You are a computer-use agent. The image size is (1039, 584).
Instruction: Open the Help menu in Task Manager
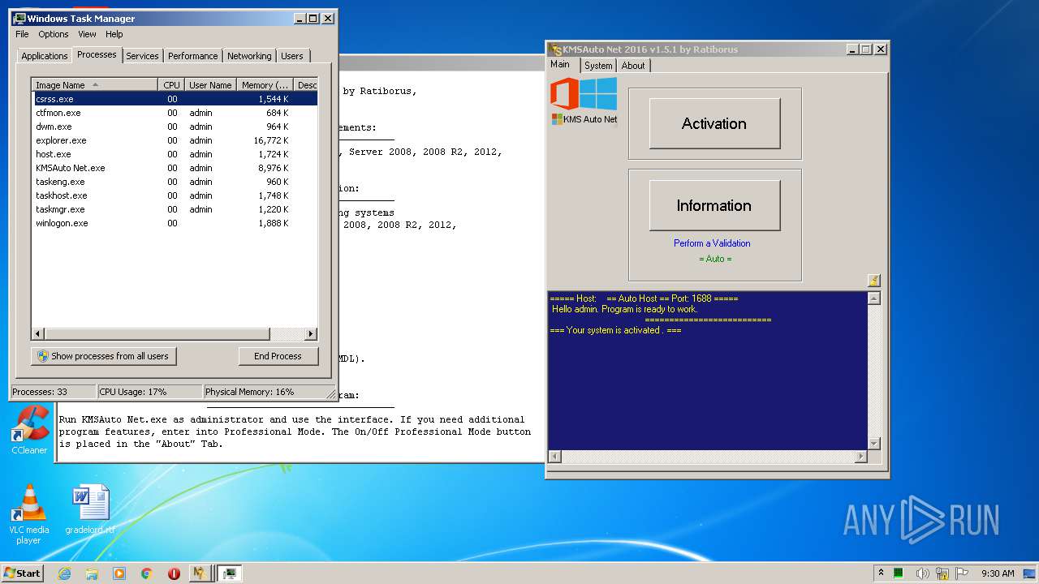114,34
